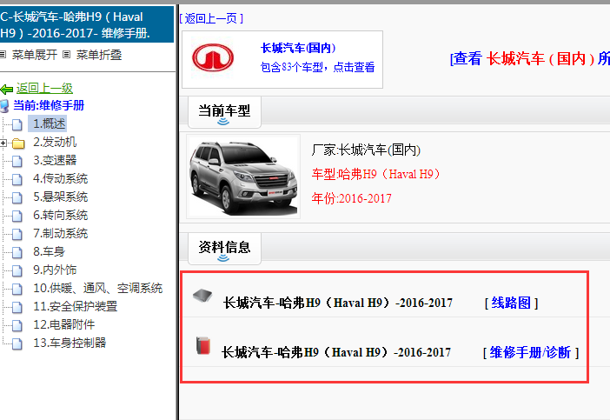Select 6.转向系统 in the tree
The image size is (610, 420).
click(60, 216)
